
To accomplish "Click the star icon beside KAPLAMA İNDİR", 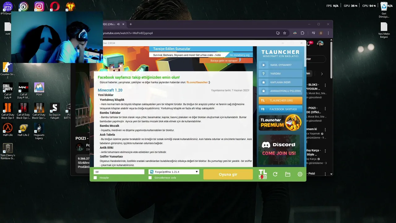I will (x=264, y=82).
